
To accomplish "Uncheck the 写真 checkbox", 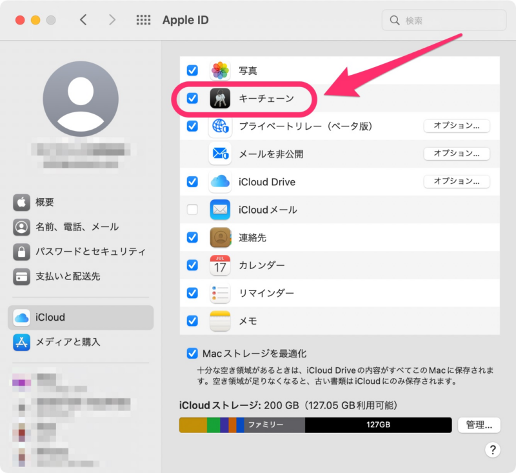I will 192,70.
